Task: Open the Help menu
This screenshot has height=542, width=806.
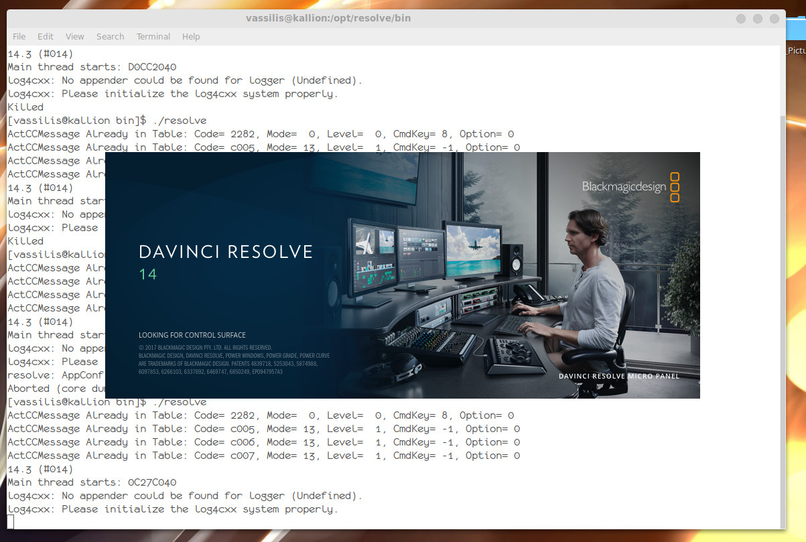Action: [191, 36]
